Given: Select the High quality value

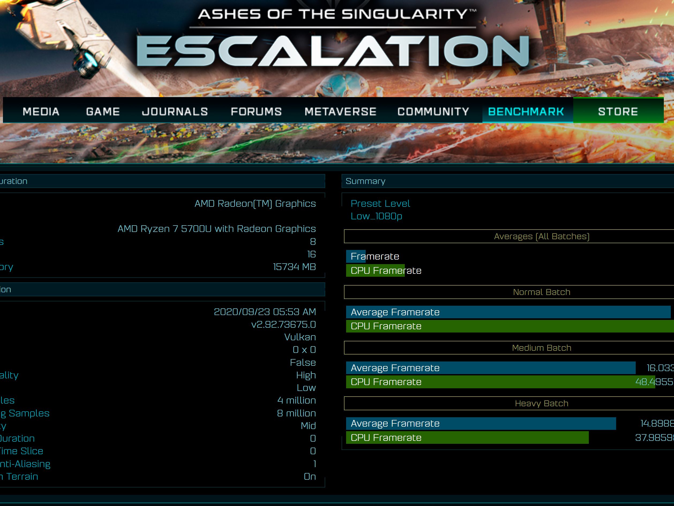Looking at the screenshot, I should [x=306, y=375].
